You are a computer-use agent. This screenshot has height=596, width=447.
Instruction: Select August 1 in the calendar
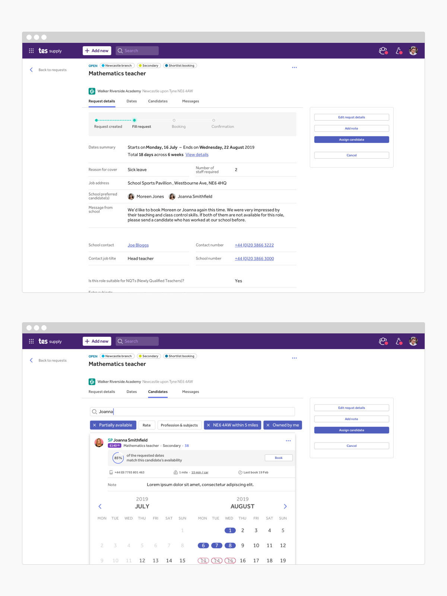(x=230, y=530)
